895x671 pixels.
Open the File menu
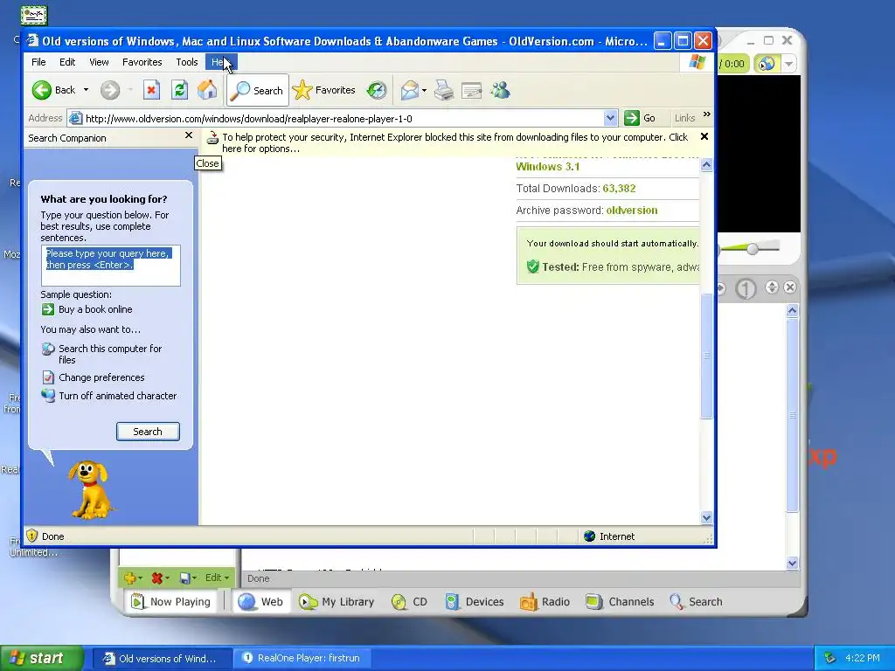coord(38,62)
